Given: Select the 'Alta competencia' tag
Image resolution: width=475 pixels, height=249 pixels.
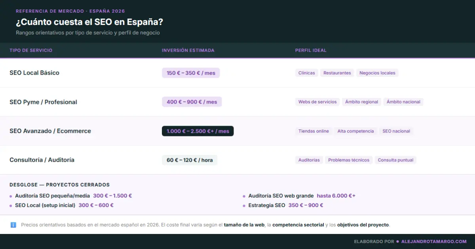Looking at the screenshot, I should point(355,131).
